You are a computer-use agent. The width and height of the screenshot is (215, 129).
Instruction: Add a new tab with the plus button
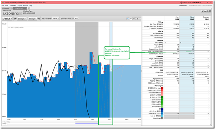(x=29, y=8)
